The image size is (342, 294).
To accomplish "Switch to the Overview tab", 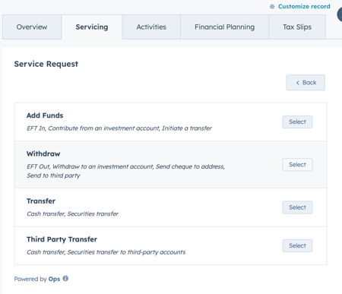I will (32, 27).
